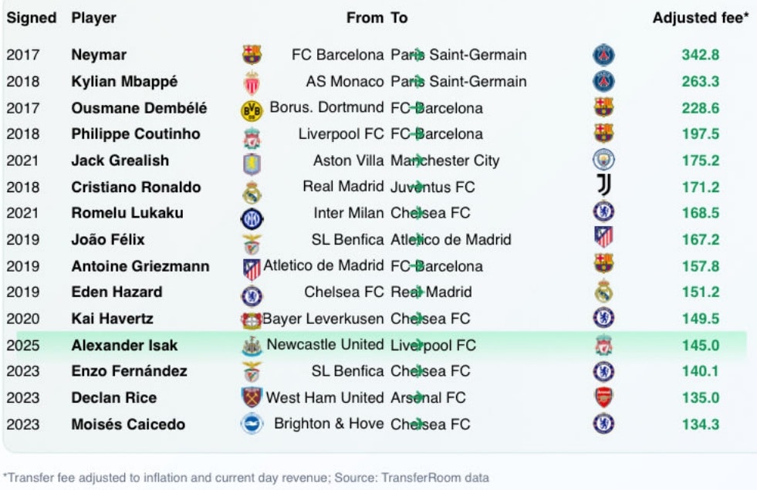Click the Manchester City crest

(x=603, y=161)
